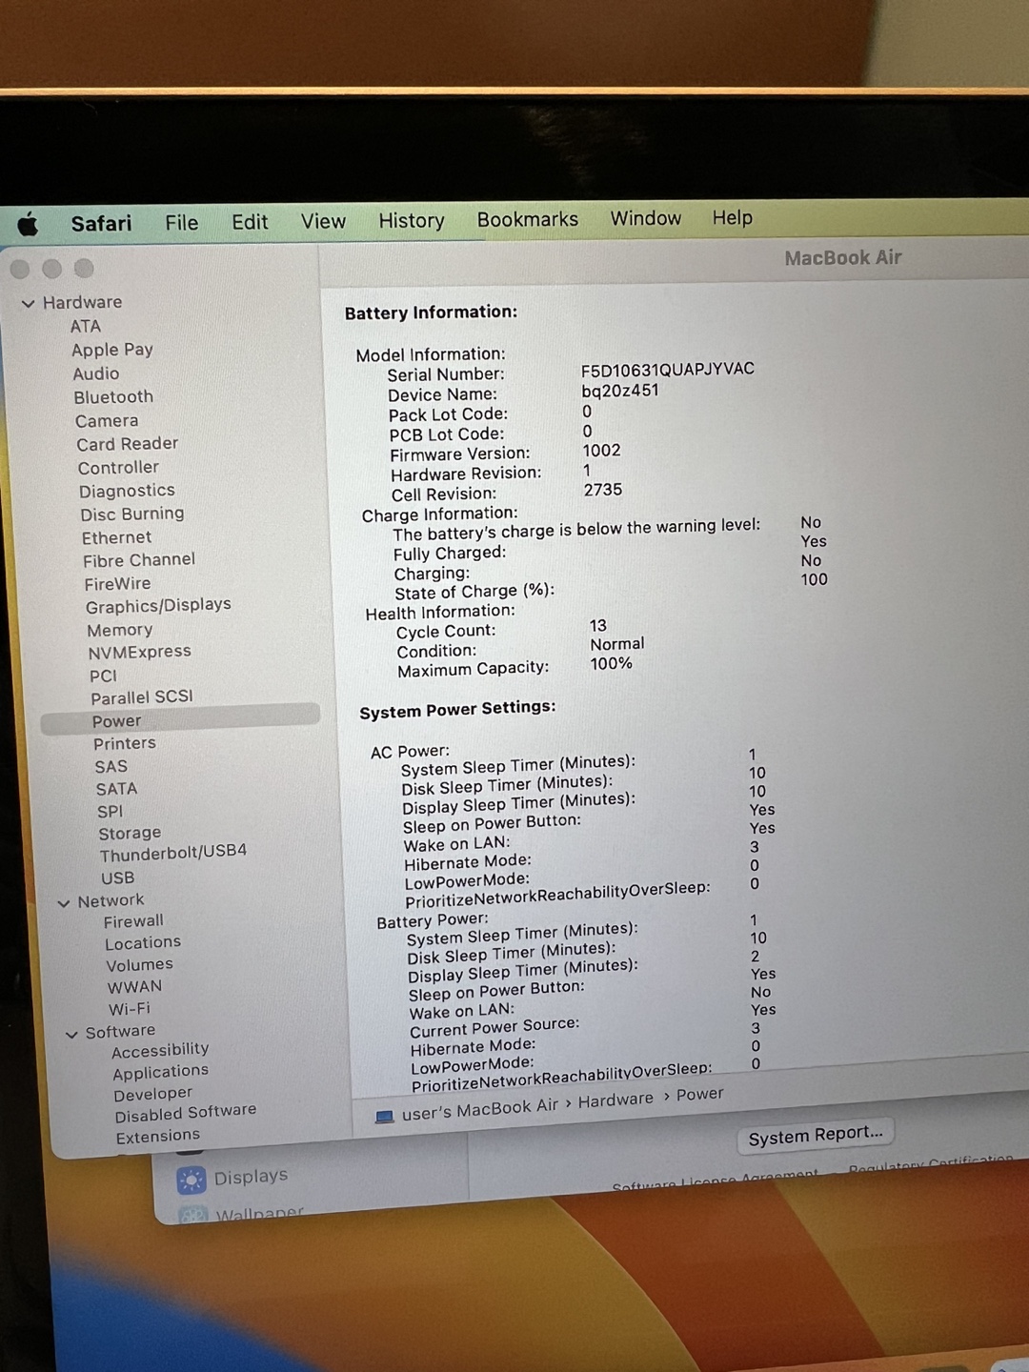The height and width of the screenshot is (1372, 1029).
Task: Open the Help menu
Action: pos(733,217)
